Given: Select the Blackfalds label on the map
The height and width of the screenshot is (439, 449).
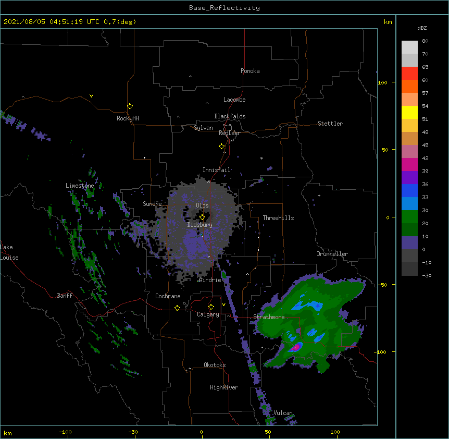Looking at the screenshot, I should (x=230, y=116).
